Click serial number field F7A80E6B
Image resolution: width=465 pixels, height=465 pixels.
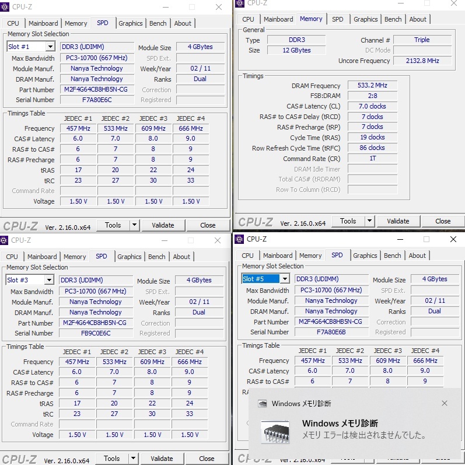point(331,332)
